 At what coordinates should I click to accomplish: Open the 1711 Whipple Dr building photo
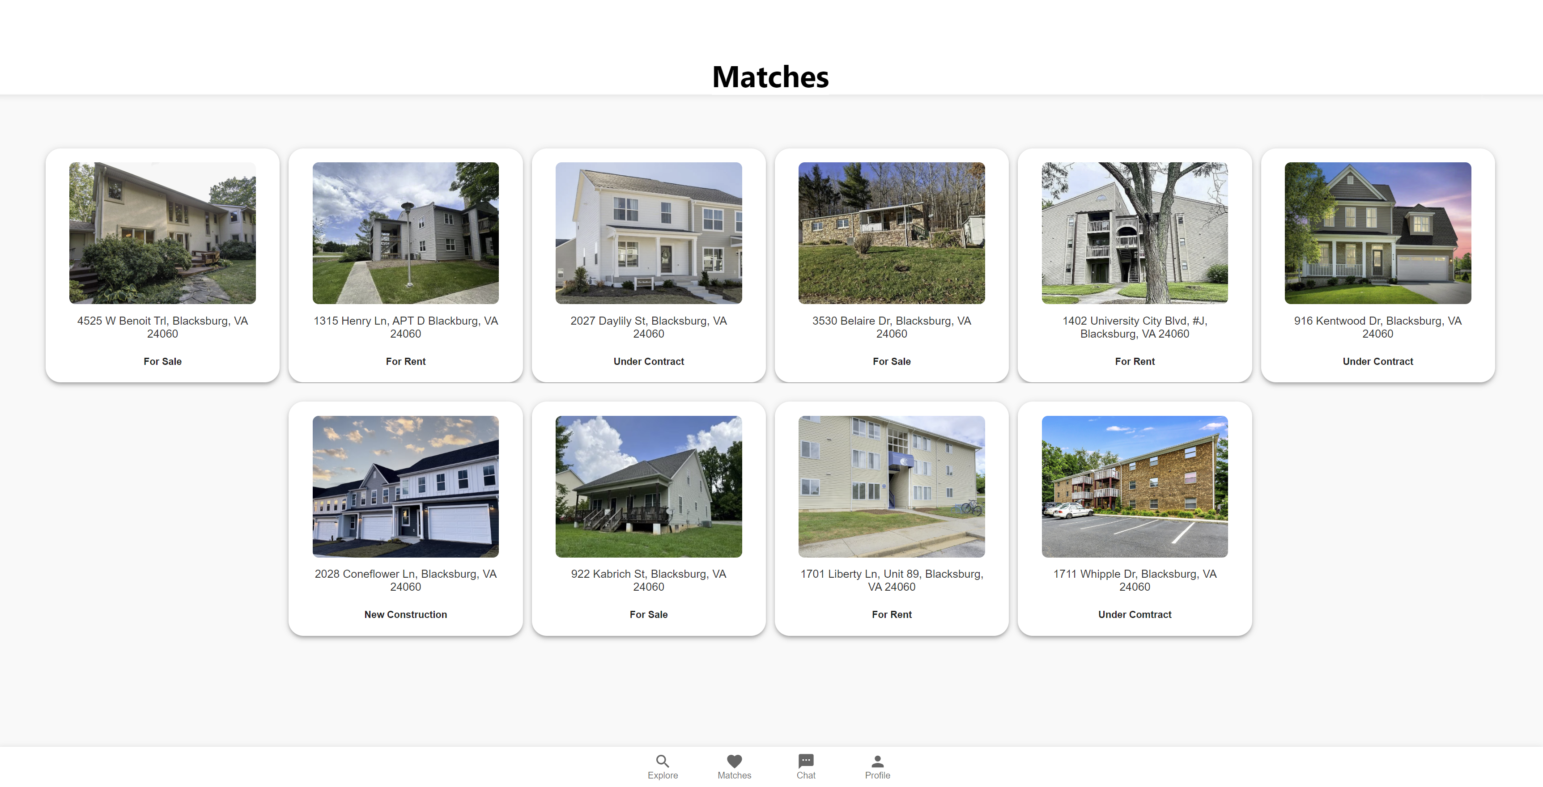pyautogui.click(x=1135, y=487)
